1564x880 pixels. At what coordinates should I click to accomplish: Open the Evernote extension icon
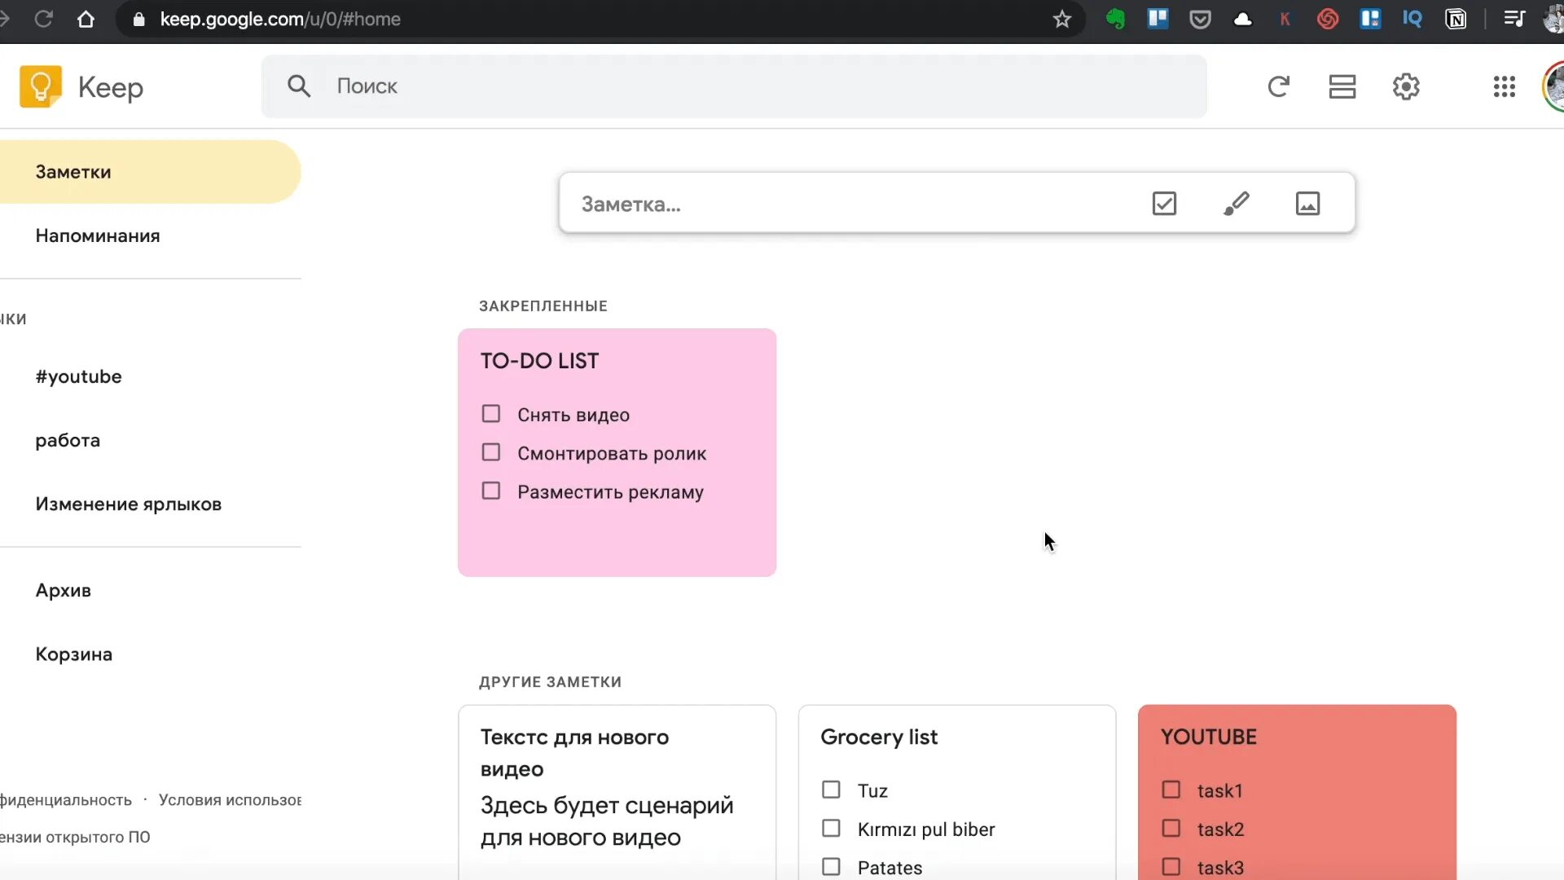[1115, 19]
